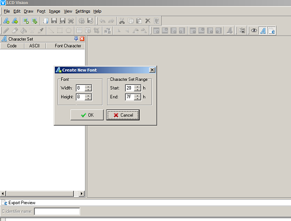Select the Crop tool icon
Viewport: 291px width, 221px height.
97,31
